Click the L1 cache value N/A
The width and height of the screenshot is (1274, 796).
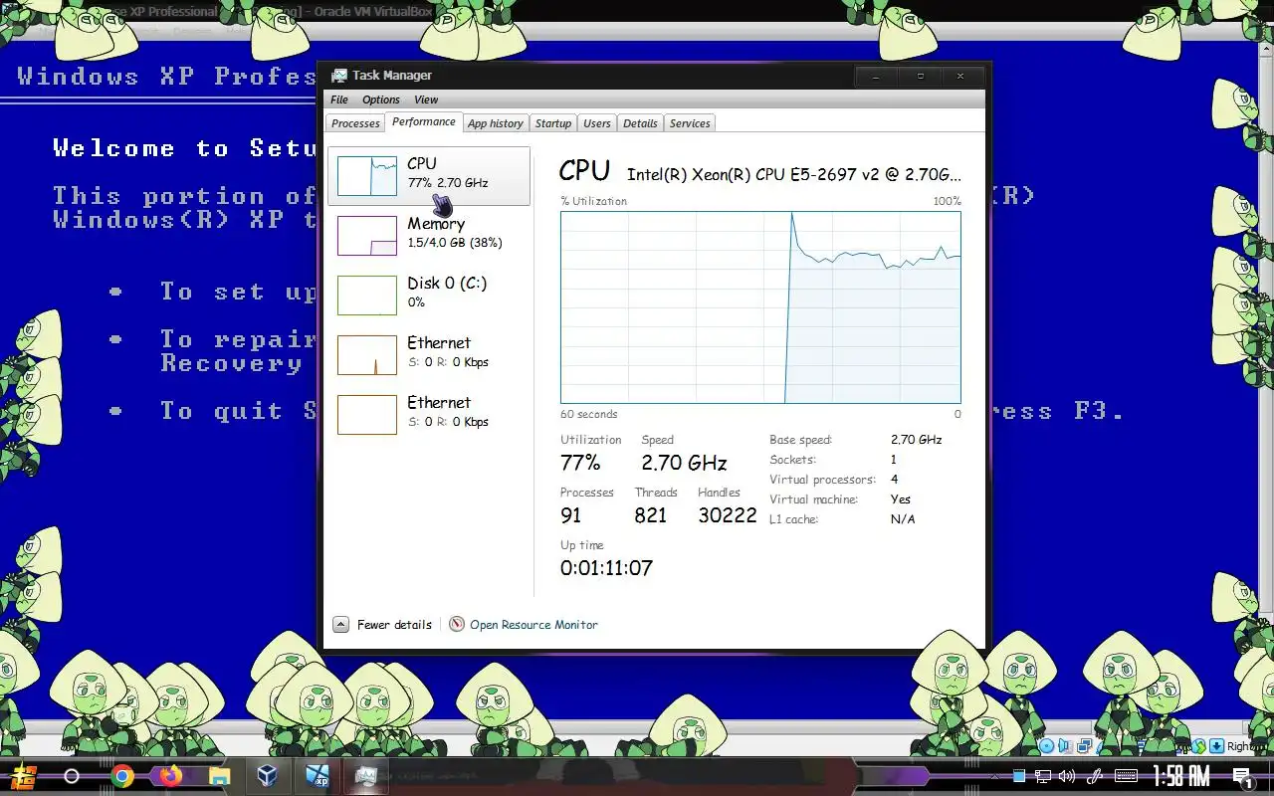(903, 519)
